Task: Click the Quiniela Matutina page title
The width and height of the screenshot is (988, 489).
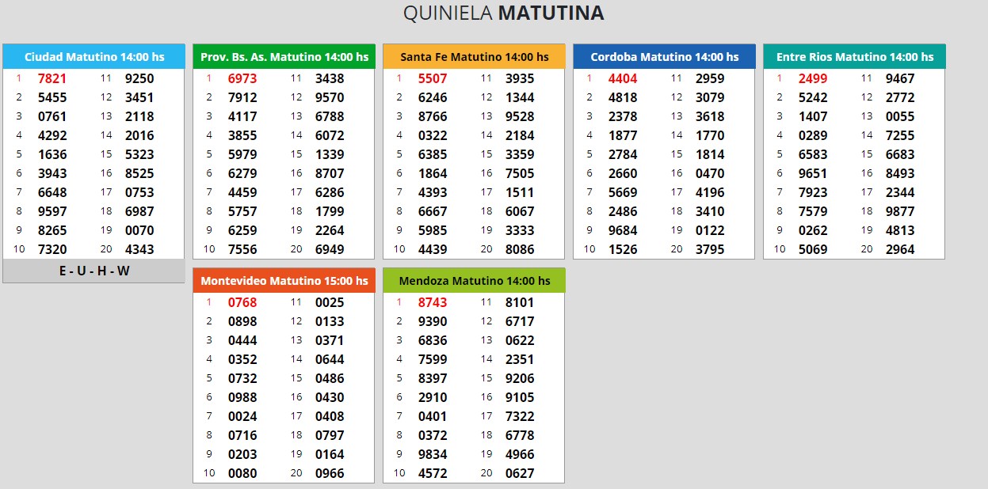Action: click(503, 13)
